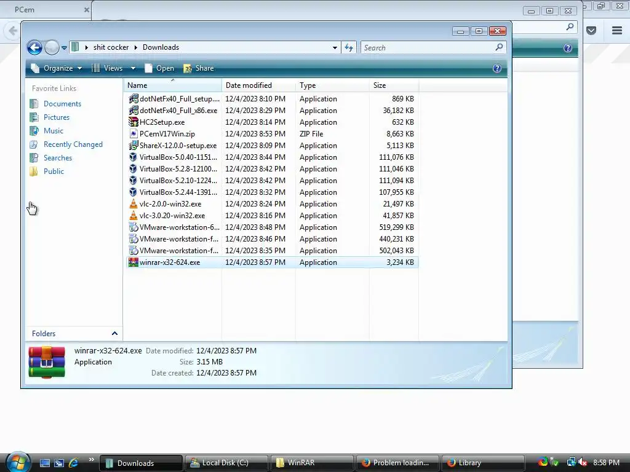Open the recent pages dropdown arrow
This screenshot has height=472, width=630.
click(64, 48)
